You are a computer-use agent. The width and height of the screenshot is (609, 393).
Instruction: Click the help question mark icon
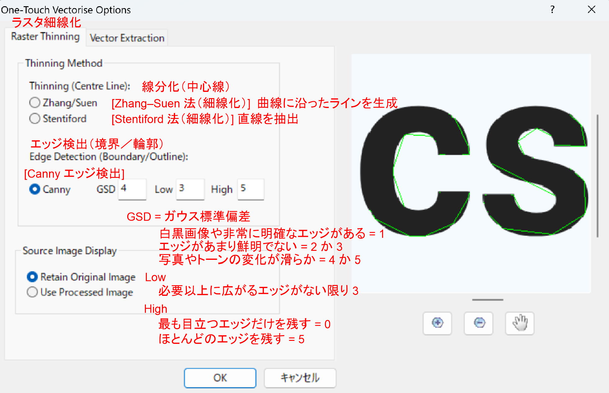552,10
